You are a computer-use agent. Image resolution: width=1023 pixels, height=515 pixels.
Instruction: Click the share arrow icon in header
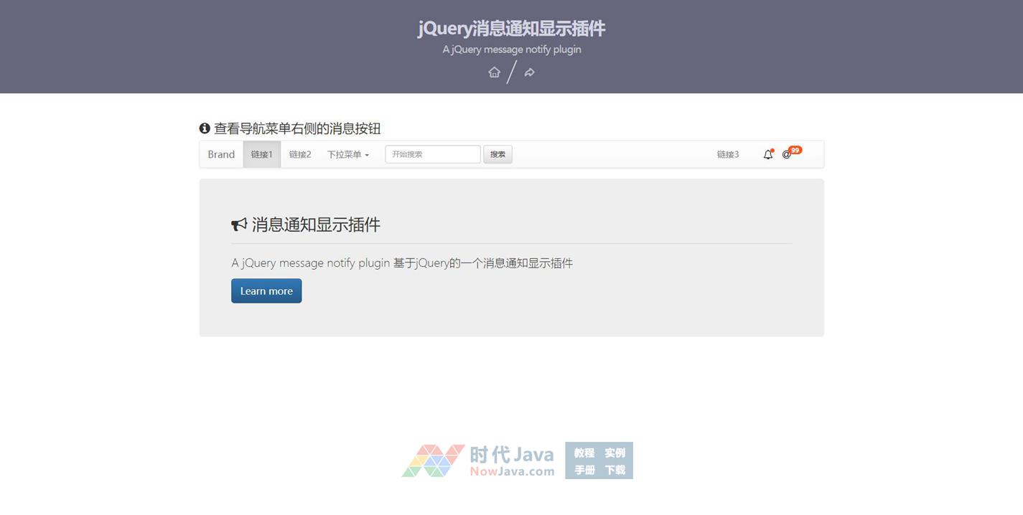pos(529,72)
